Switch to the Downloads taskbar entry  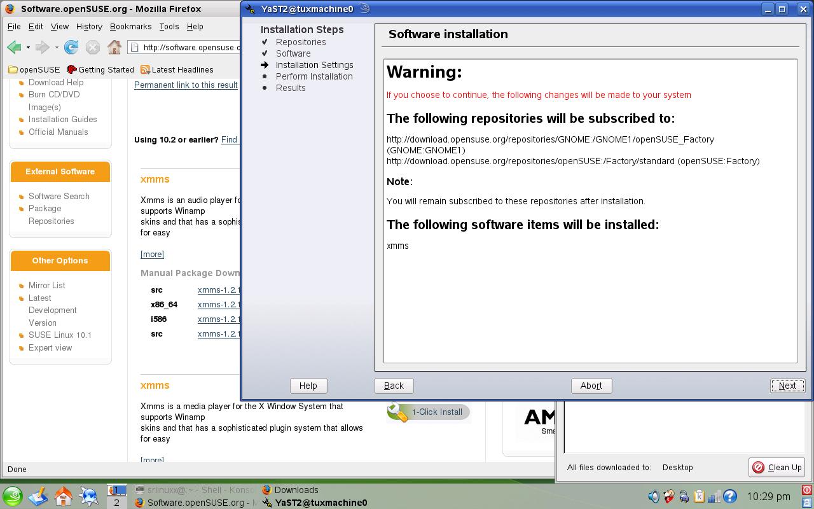[290, 490]
